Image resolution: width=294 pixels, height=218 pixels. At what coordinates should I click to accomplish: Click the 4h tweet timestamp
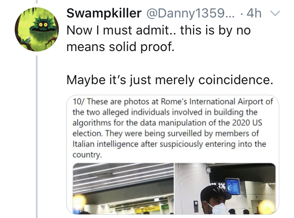tap(254, 13)
